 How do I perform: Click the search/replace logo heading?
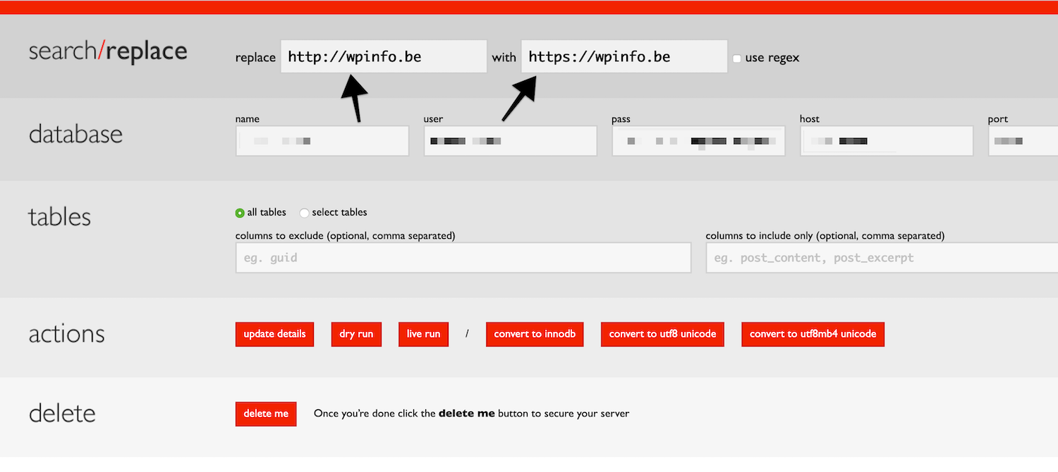coord(108,51)
